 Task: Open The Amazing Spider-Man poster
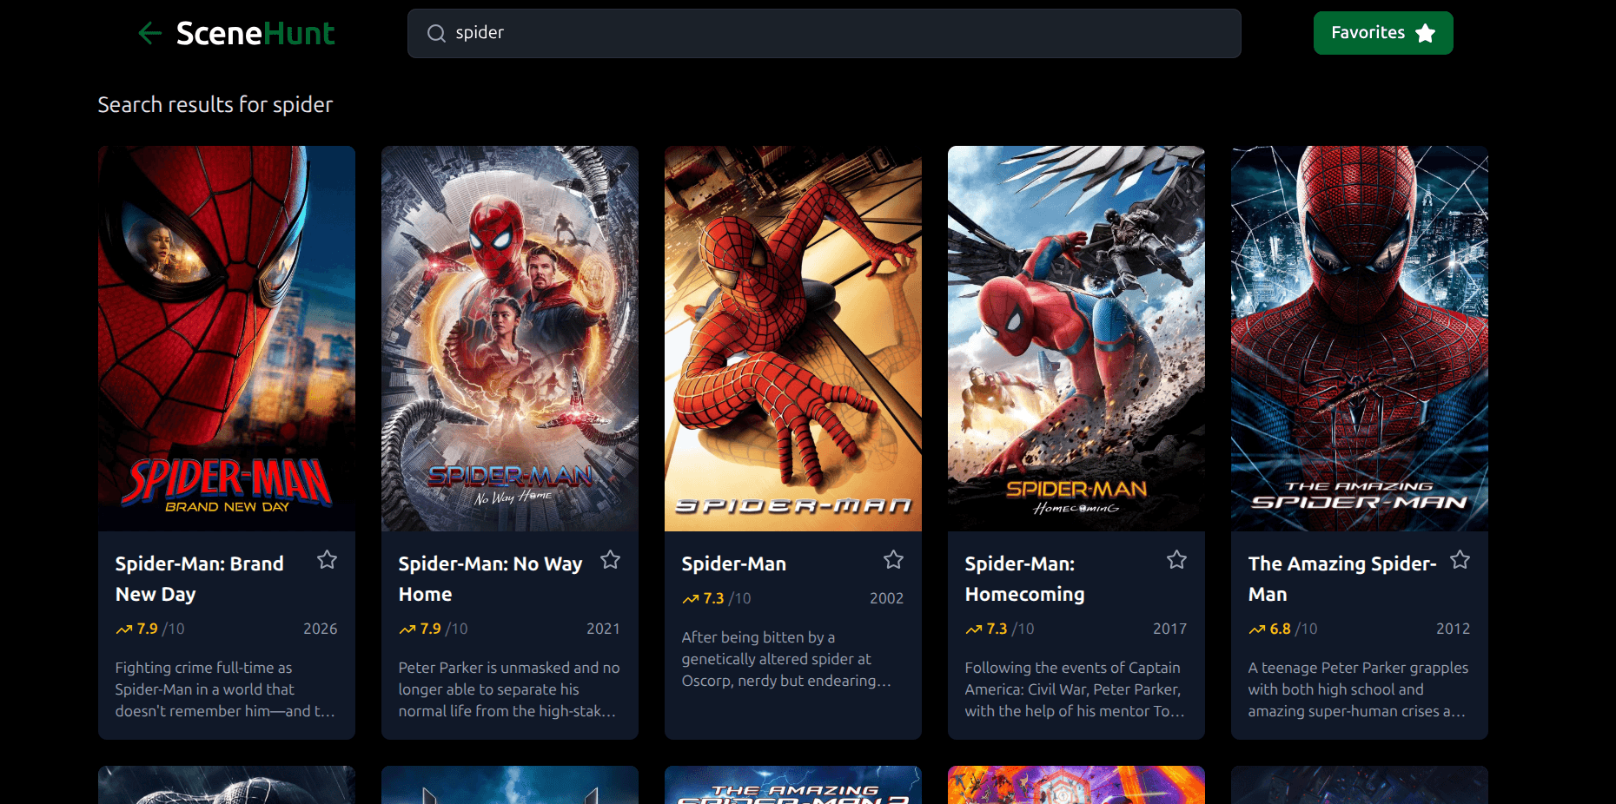[1360, 339]
